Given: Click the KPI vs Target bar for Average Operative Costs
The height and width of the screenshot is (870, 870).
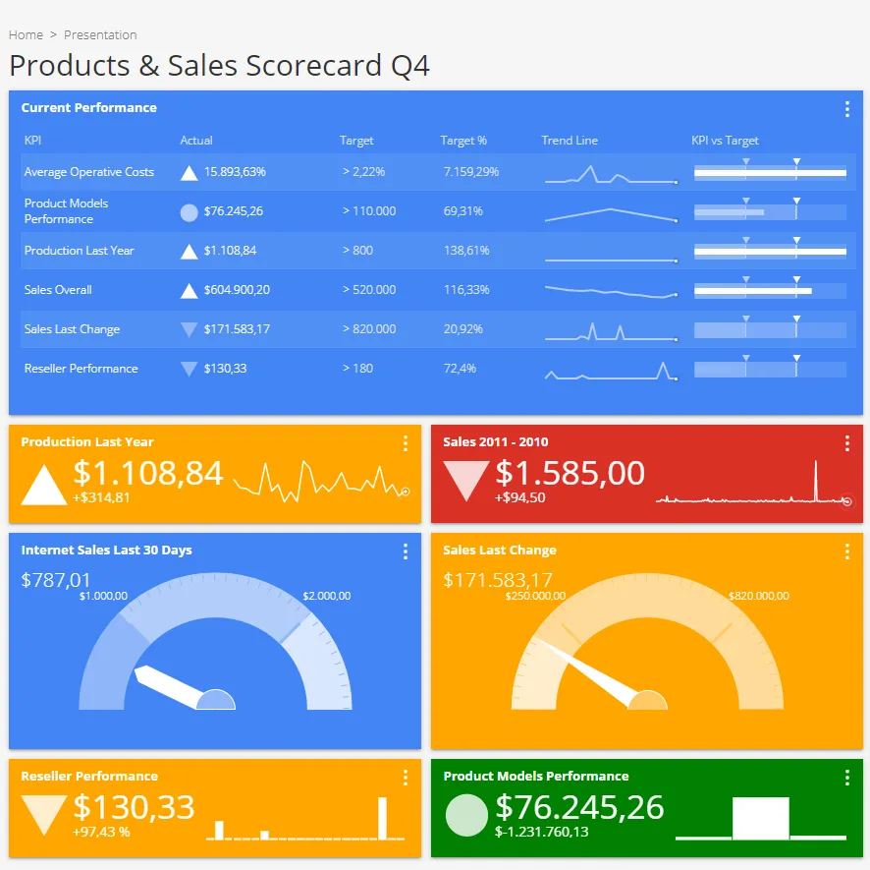Looking at the screenshot, I should (770, 173).
